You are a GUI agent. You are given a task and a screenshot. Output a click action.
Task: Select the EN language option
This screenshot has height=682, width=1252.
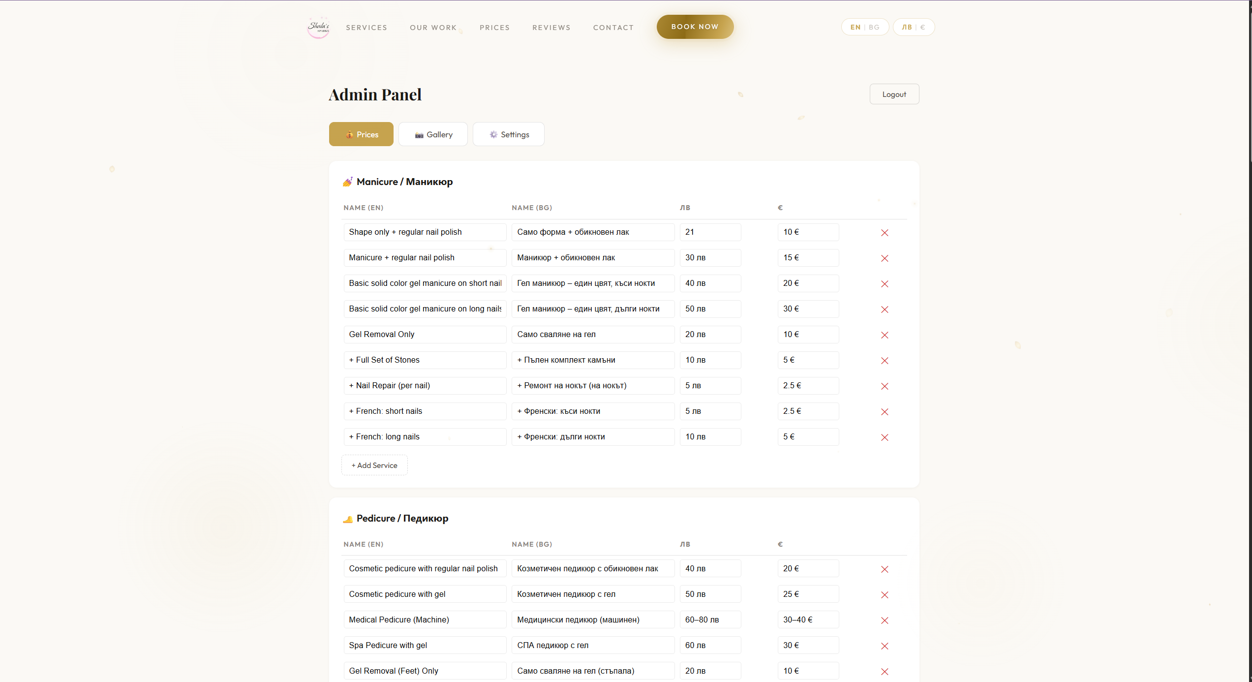coord(855,27)
